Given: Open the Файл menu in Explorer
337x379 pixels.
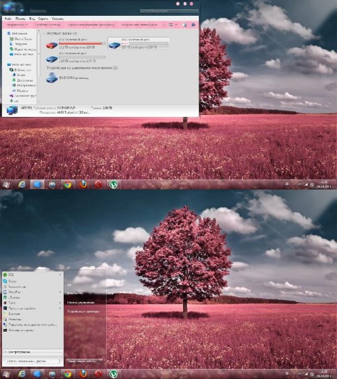Looking at the screenshot, I should click(8, 18).
